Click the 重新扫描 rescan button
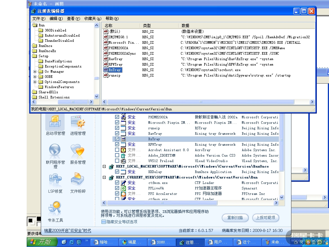329x247 pixels. point(235,218)
